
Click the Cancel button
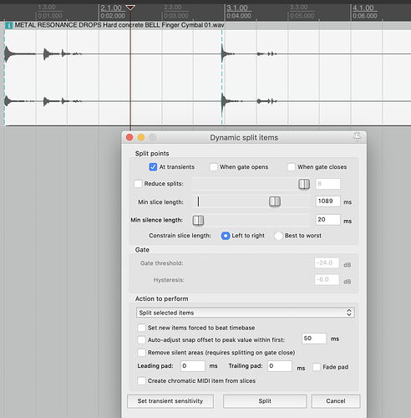(x=336, y=401)
